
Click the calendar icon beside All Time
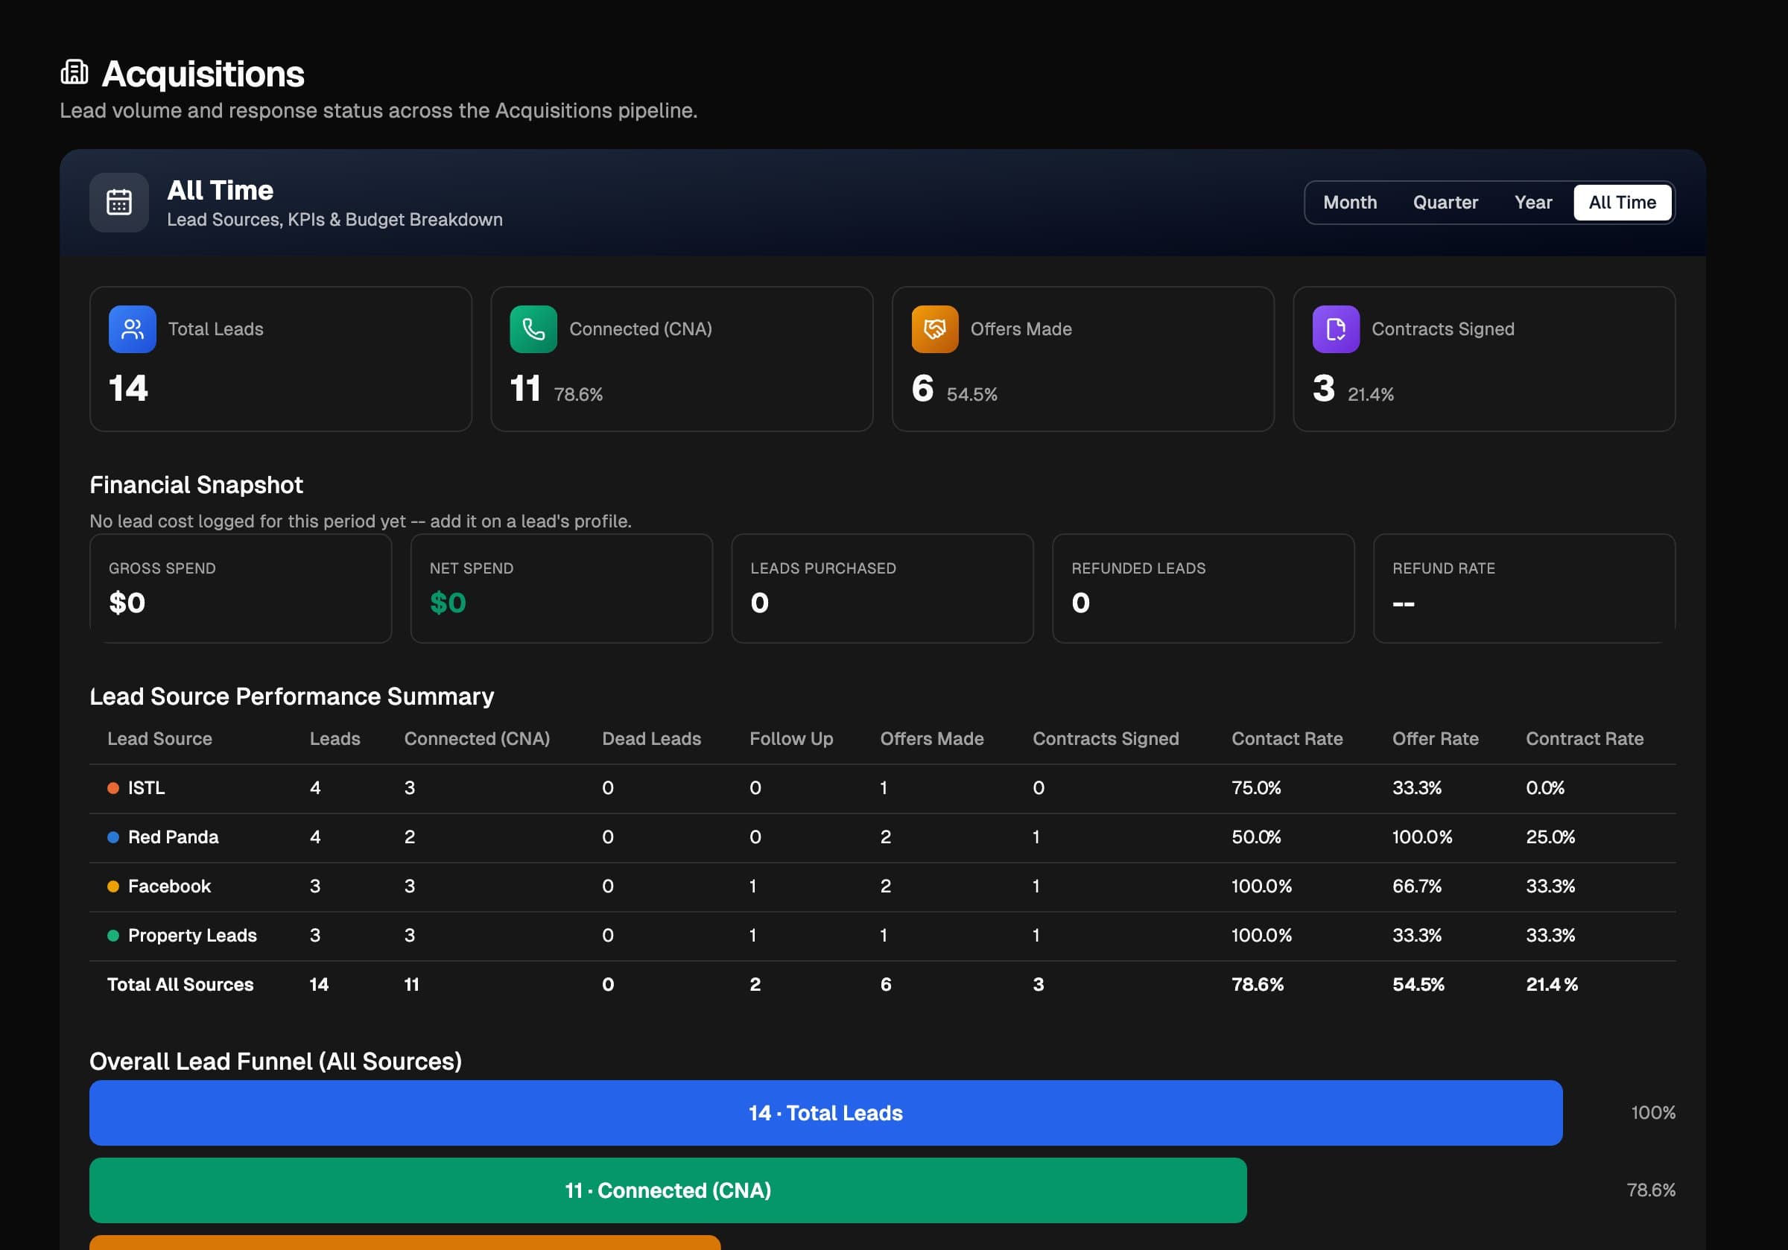pos(119,203)
